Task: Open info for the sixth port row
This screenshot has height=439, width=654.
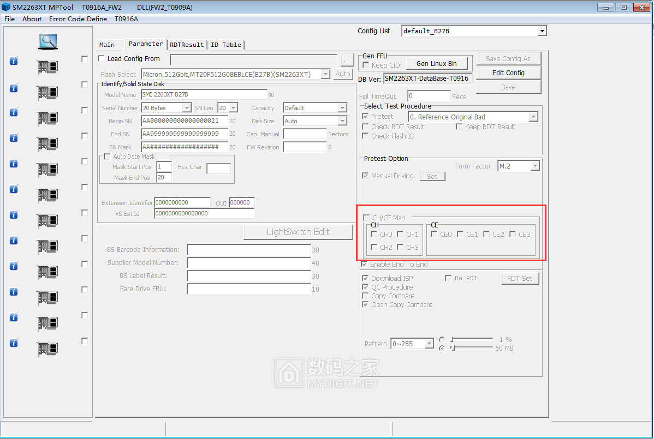Action: click(x=14, y=190)
